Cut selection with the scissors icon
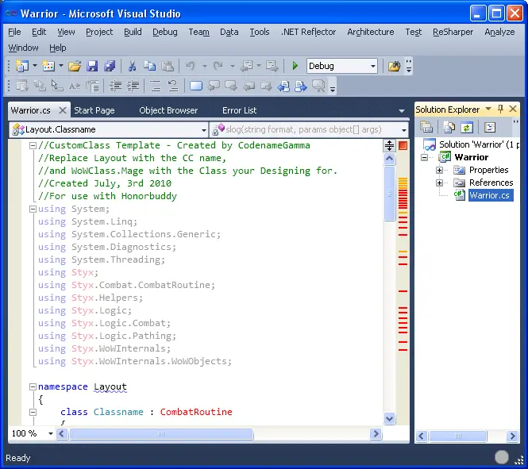Image resolution: width=528 pixels, height=469 pixels. coord(132,66)
